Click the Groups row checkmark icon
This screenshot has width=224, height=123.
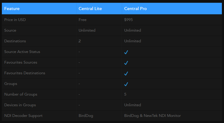click(x=126, y=84)
